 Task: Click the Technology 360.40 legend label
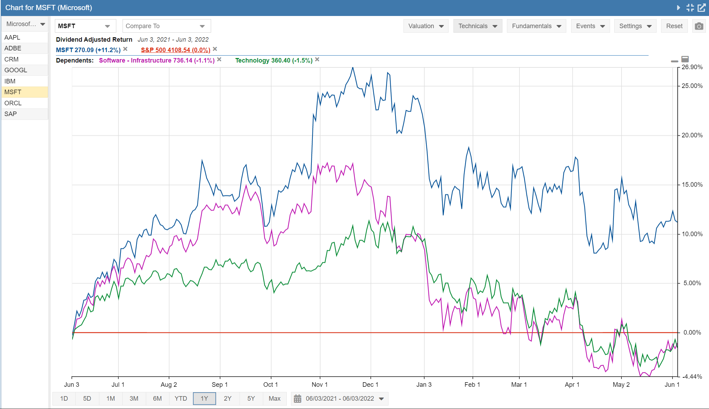click(274, 60)
